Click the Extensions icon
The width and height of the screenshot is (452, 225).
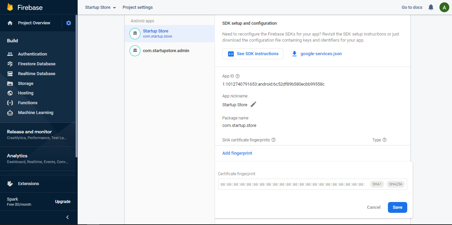(x=10, y=184)
